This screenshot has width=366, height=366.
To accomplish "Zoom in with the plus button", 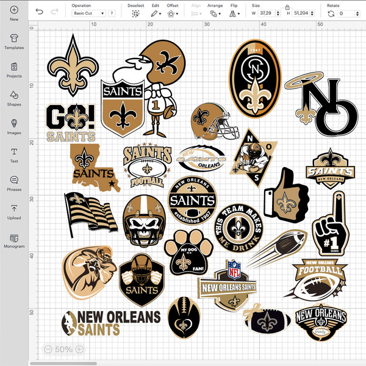I will tap(79, 349).
